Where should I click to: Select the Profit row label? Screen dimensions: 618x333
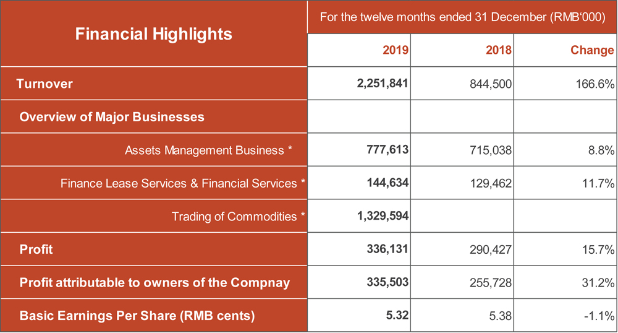pos(36,249)
